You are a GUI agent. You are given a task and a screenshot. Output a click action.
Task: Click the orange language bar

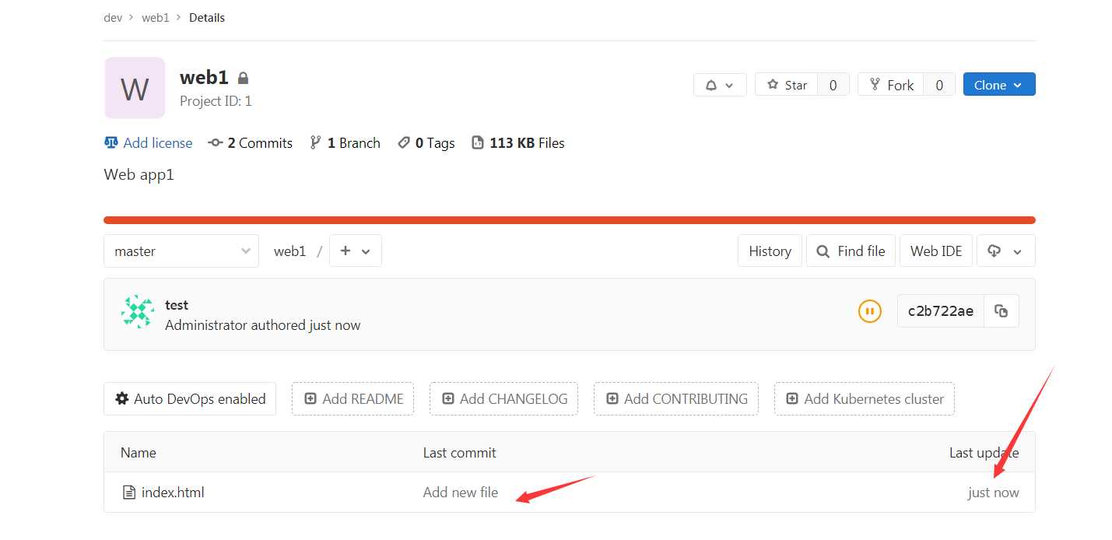[570, 220]
